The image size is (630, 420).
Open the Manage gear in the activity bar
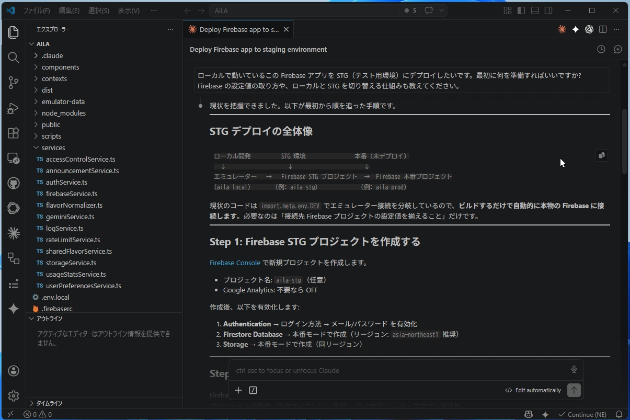14,396
